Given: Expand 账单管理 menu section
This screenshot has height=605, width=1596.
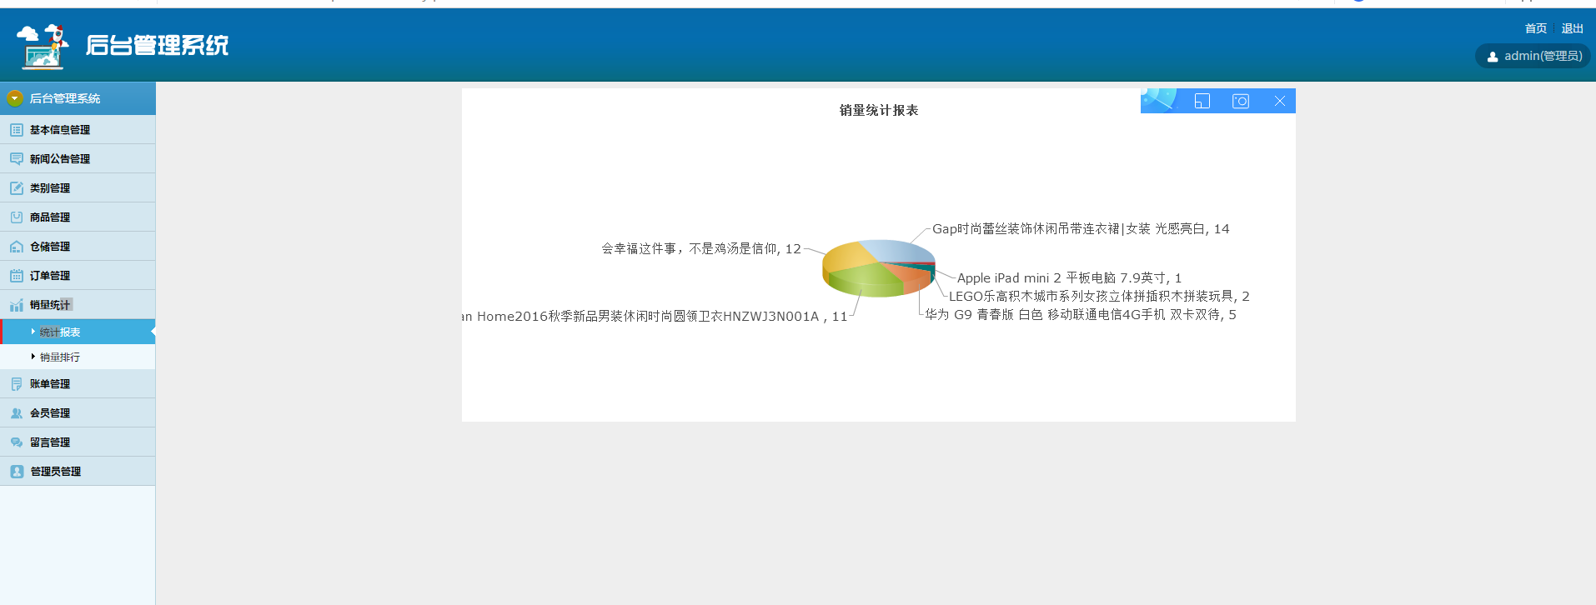Looking at the screenshot, I should click(78, 384).
